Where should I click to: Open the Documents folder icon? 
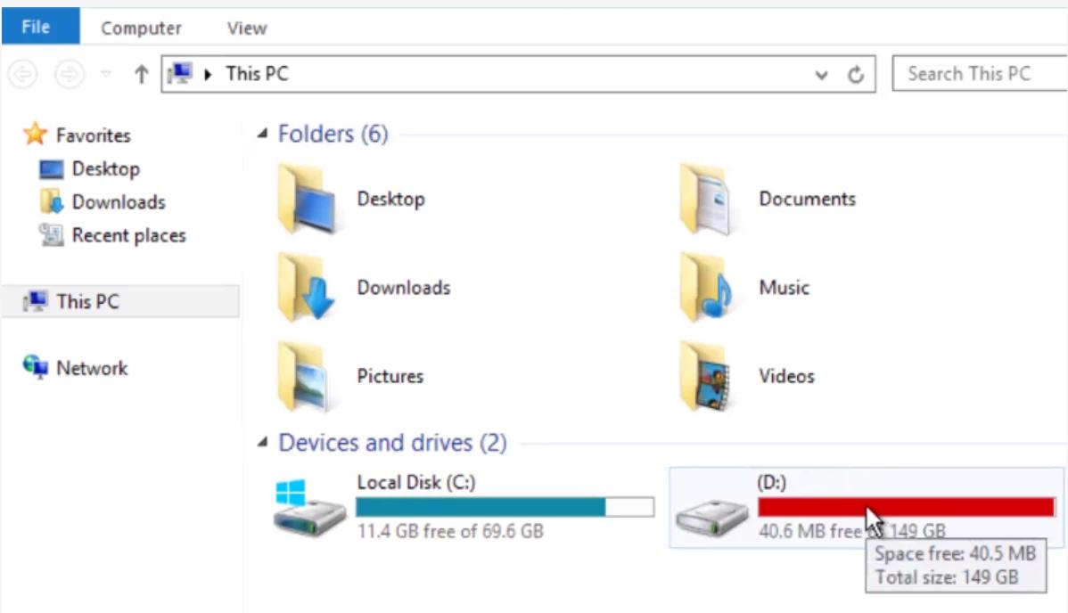point(706,199)
